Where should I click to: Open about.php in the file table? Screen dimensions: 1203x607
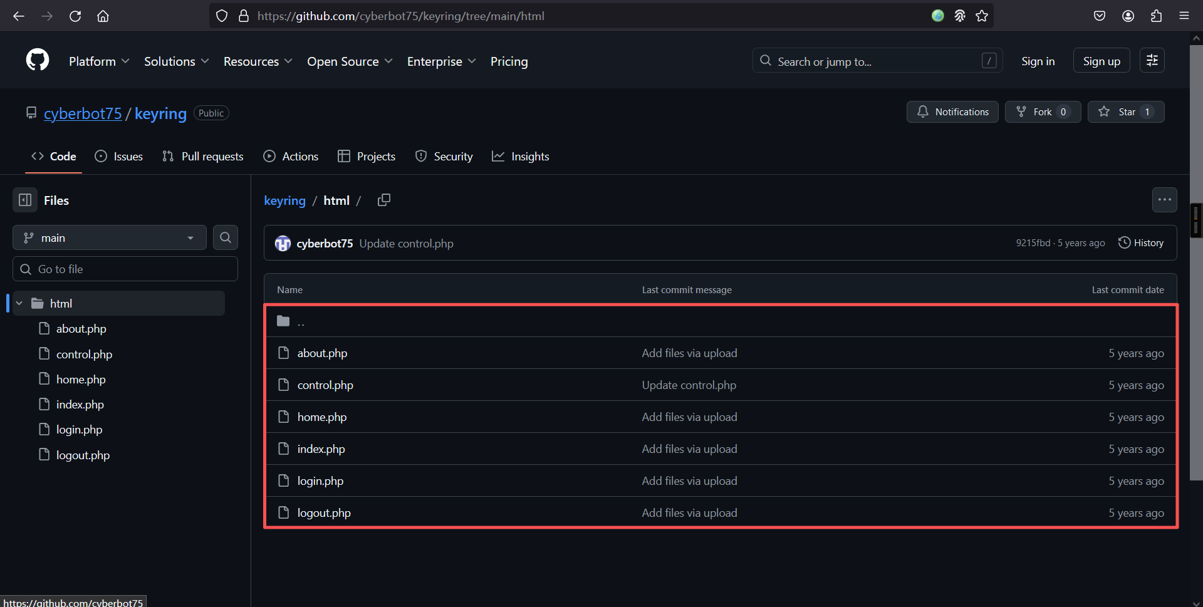[x=322, y=353]
